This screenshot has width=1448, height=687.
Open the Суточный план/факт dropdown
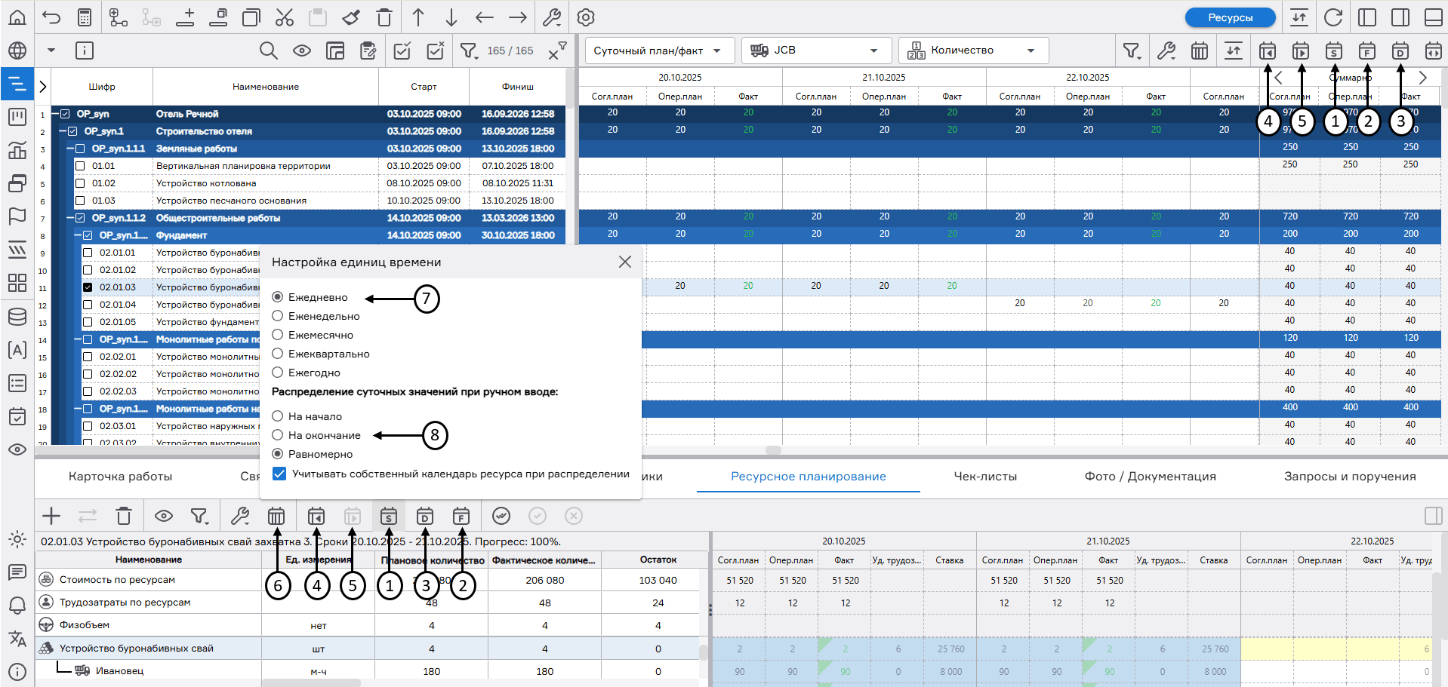click(x=658, y=51)
